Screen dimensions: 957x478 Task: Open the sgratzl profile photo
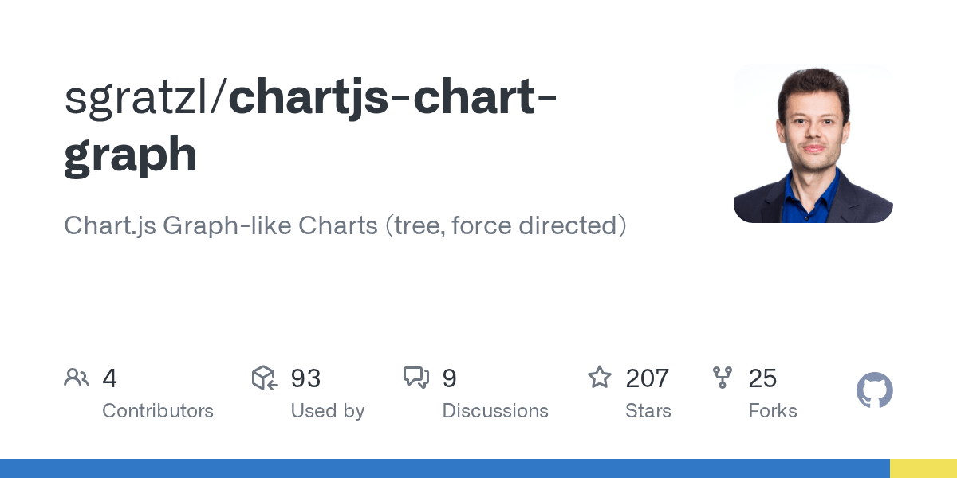(813, 143)
